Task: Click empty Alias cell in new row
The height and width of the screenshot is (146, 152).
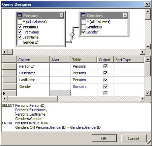Action: click(60, 93)
